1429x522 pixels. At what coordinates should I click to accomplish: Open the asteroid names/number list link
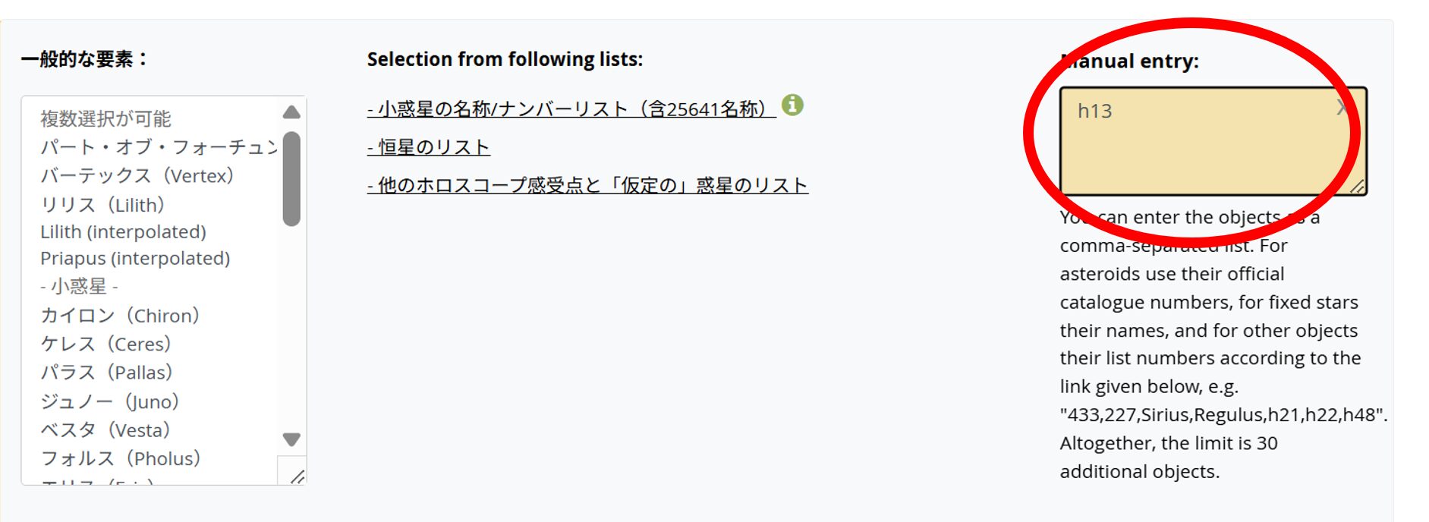571,109
